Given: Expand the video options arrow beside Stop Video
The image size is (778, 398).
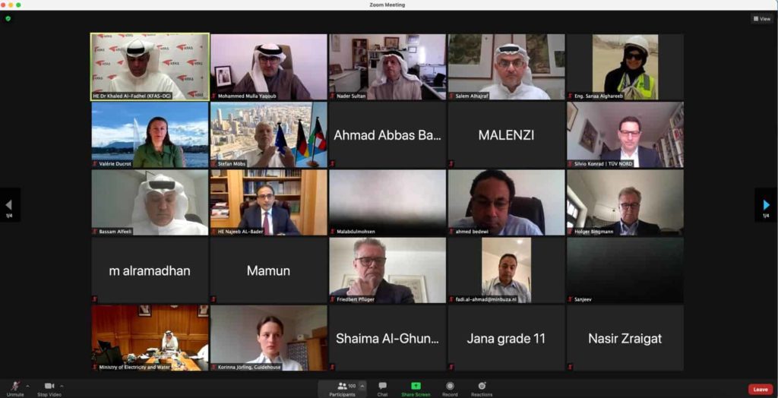Looking at the screenshot, I should tap(62, 386).
